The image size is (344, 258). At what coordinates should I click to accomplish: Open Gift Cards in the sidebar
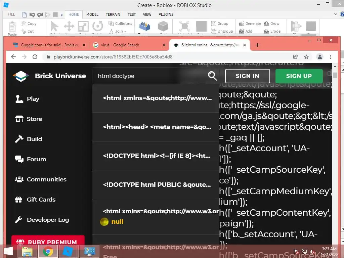pos(35,200)
